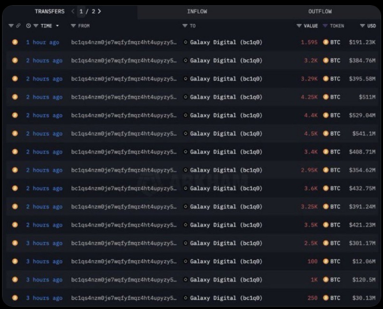Click Galaxy Digital entity icon in $120.5M row
Image resolution: width=383 pixels, height=309 pixels.
pyautogui.click(x=185, y=280)
